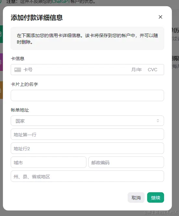Screen dimensions: 179x216
Task: Close the add payment details dialog
Action: pos(160,17)
